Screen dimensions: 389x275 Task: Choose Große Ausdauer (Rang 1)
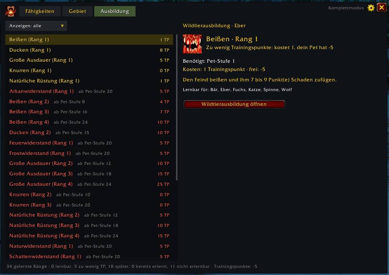point(89,60)
